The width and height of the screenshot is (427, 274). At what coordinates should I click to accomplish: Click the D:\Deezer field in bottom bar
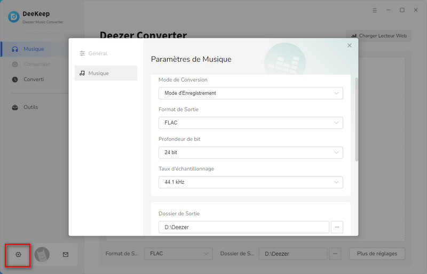pyautogui.click(x=293, y=254)
